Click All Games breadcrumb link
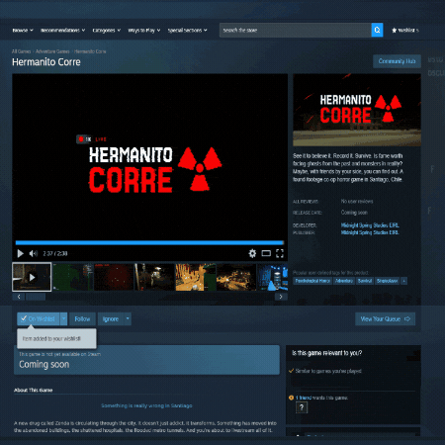Screen dimensions: 445x445 point(21,51)
